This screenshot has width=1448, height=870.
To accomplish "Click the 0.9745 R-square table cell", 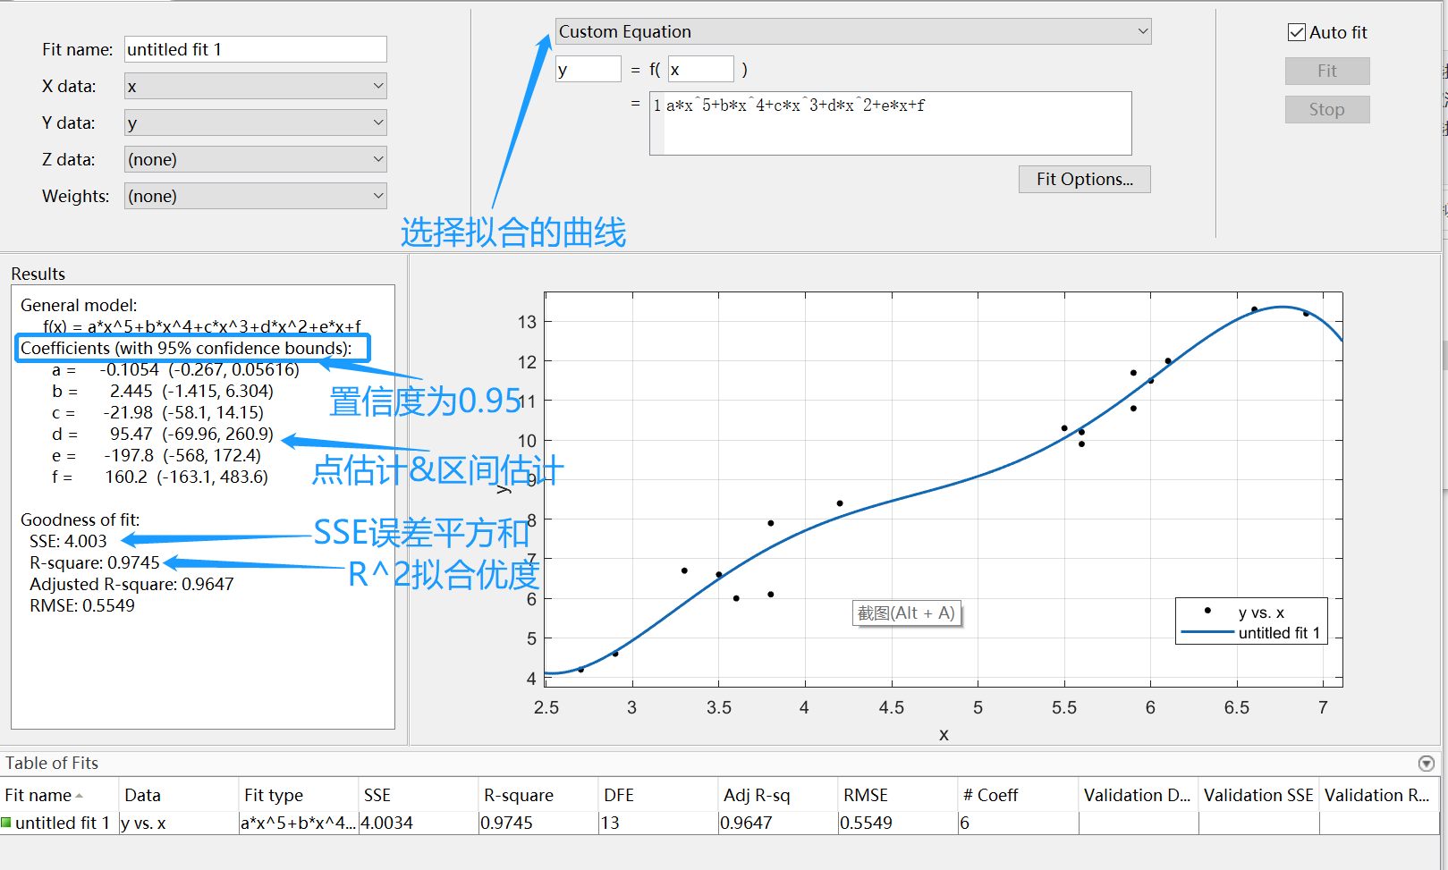I will click(x=538, y=823).
